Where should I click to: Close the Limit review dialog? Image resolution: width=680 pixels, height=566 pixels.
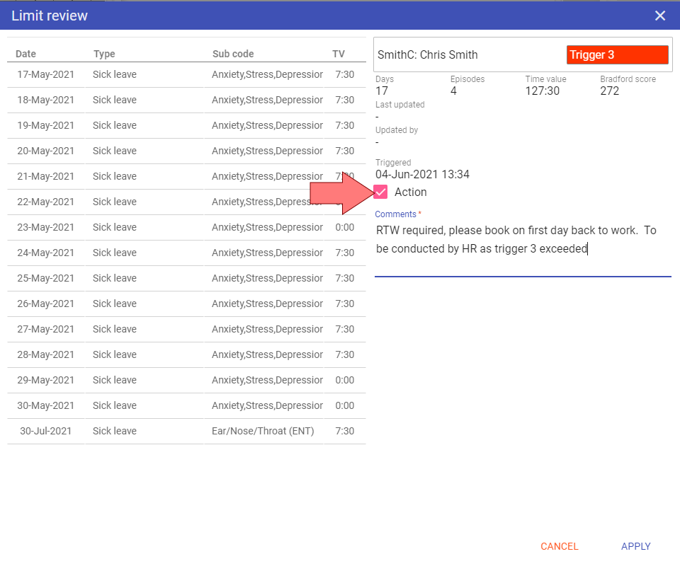click(659, 16)
